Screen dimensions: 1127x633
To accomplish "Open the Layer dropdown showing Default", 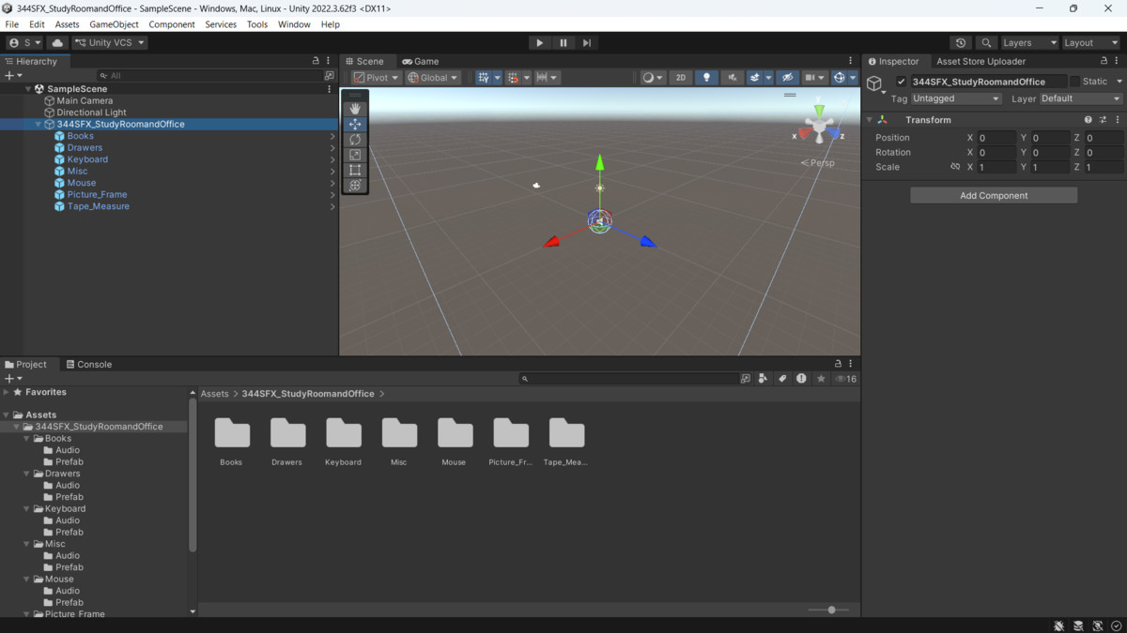I will pos(1081,98).
